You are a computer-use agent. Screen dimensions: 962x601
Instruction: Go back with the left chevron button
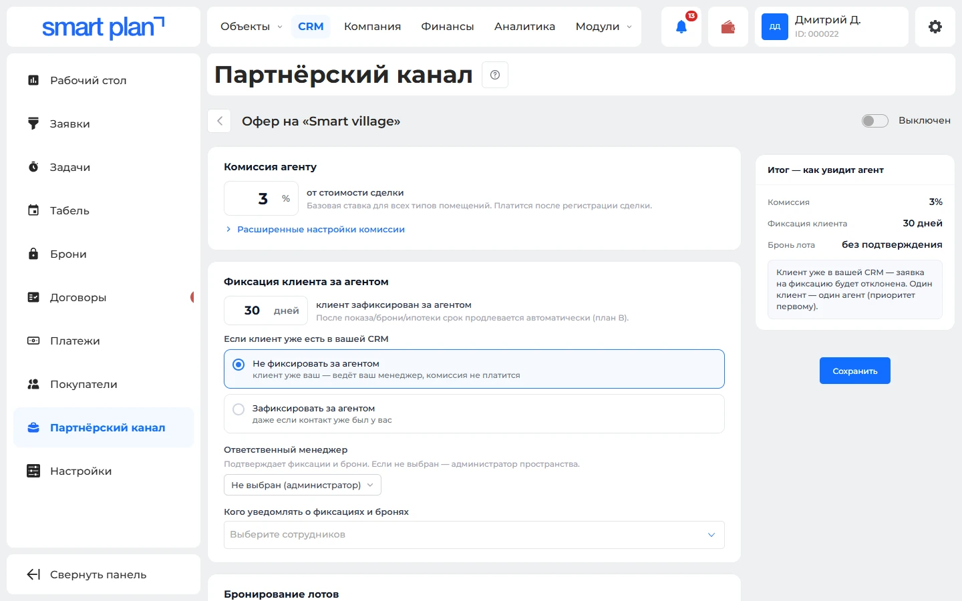(220, 121)
